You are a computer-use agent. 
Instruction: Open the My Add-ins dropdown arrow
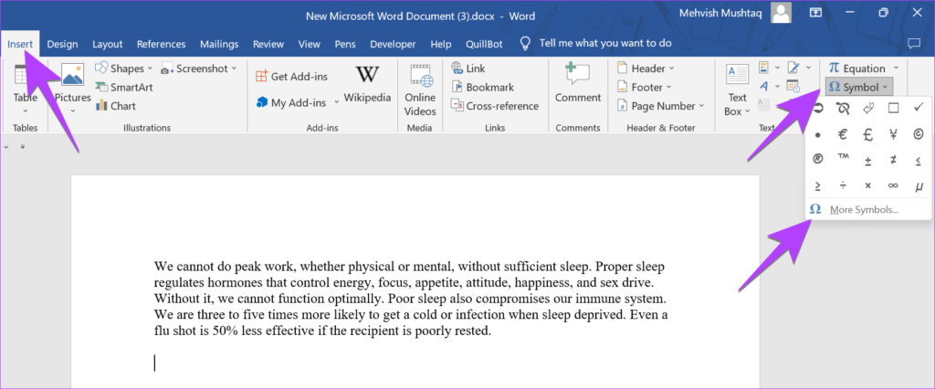click(336, 102)
